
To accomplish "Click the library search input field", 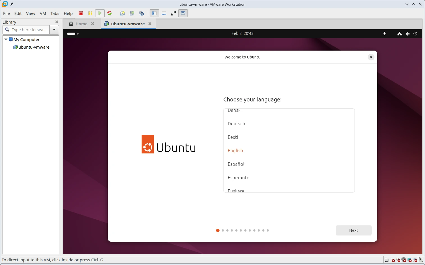I will 29,30.
